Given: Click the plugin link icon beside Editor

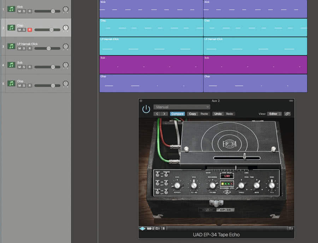Looking at the screenshot, I should point(287,114).
